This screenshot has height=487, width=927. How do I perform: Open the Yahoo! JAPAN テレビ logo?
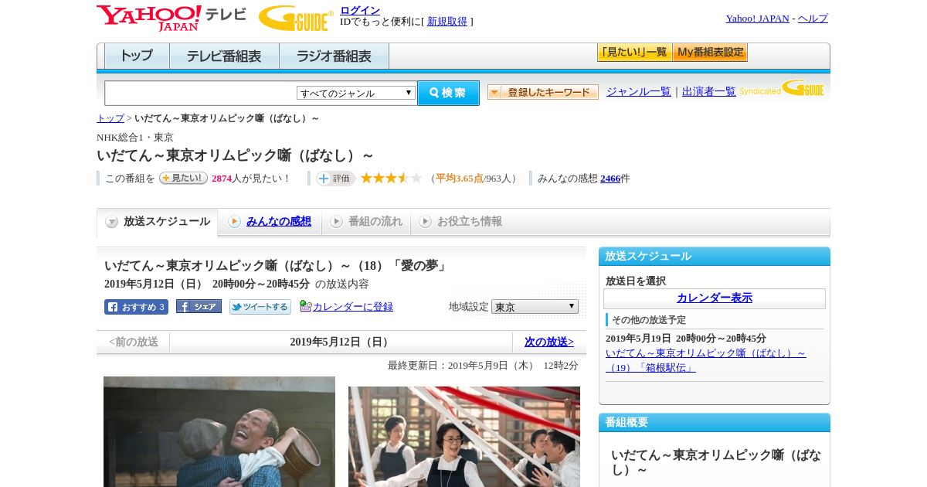pos(171,18)
